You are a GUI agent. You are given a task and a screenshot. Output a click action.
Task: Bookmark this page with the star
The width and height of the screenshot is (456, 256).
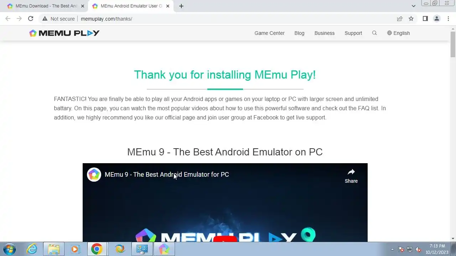point(411,19)
